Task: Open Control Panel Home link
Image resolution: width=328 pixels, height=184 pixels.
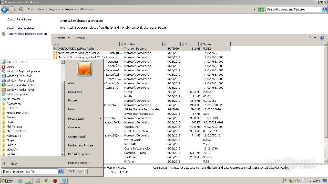Action: pos(19,19)
